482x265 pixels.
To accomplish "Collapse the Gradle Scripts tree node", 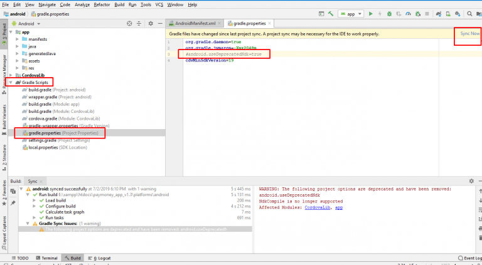I will click(11, 81).
